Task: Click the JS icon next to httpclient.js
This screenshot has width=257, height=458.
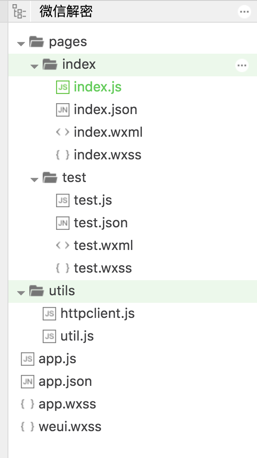Action: (x=49, y=314)
